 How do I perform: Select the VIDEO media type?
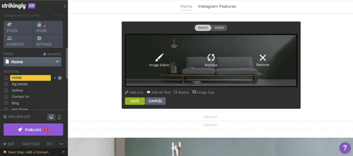(219, 28)
